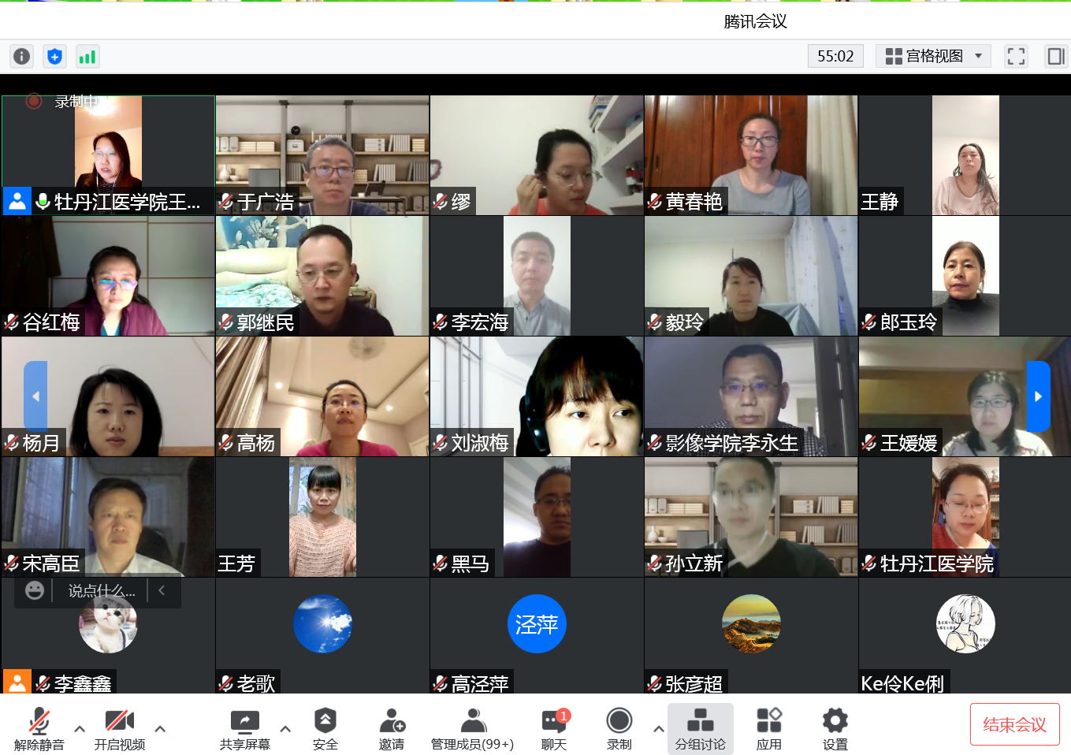Click the blue security shield icon
The width and height of the screenshot is (1071, 755).
pyautogui.click(x=54, y=56)
